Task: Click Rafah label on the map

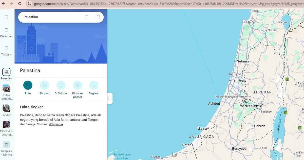Action: [x=187, y=145]
